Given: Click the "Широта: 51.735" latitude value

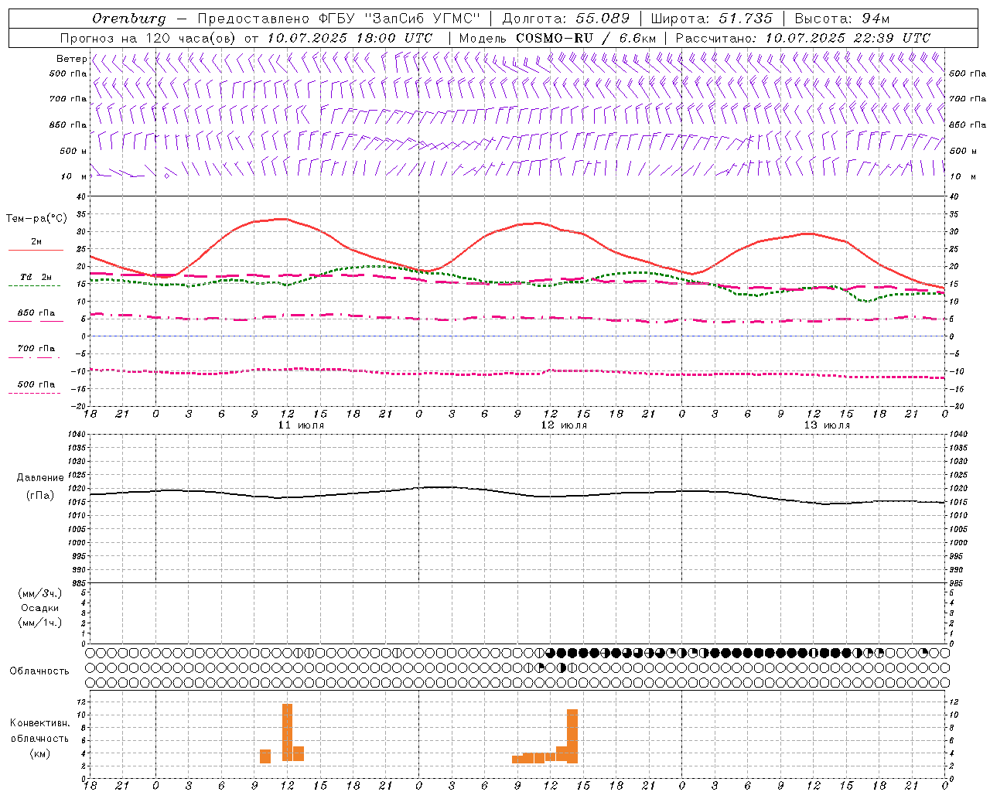Looking at the screenshot, I should point(712,19).
